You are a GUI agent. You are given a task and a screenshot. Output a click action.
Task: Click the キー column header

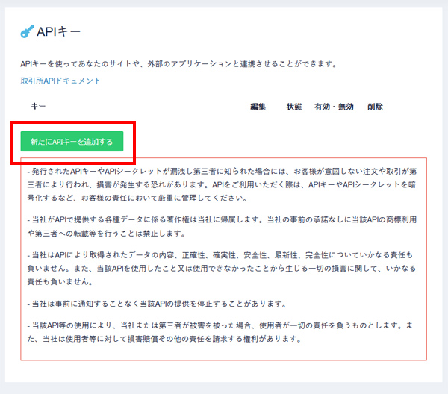pos(38,106)
